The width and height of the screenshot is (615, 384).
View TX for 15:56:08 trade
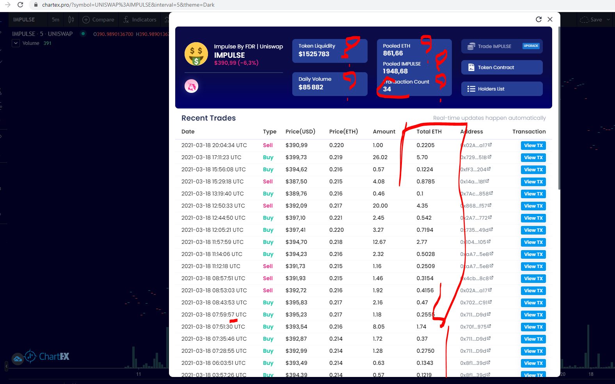(x=533, y=170)
